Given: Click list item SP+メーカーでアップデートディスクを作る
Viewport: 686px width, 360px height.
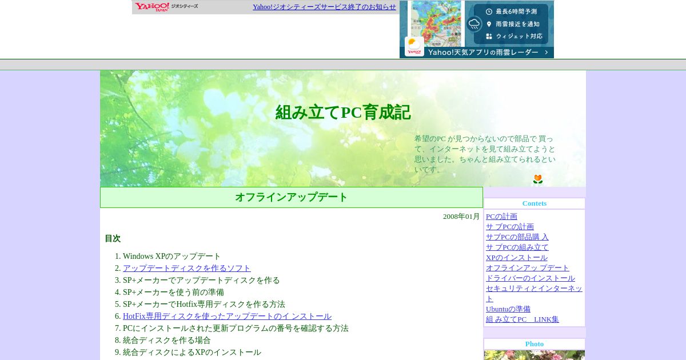Looking at the screenshot, I should 201,281.
